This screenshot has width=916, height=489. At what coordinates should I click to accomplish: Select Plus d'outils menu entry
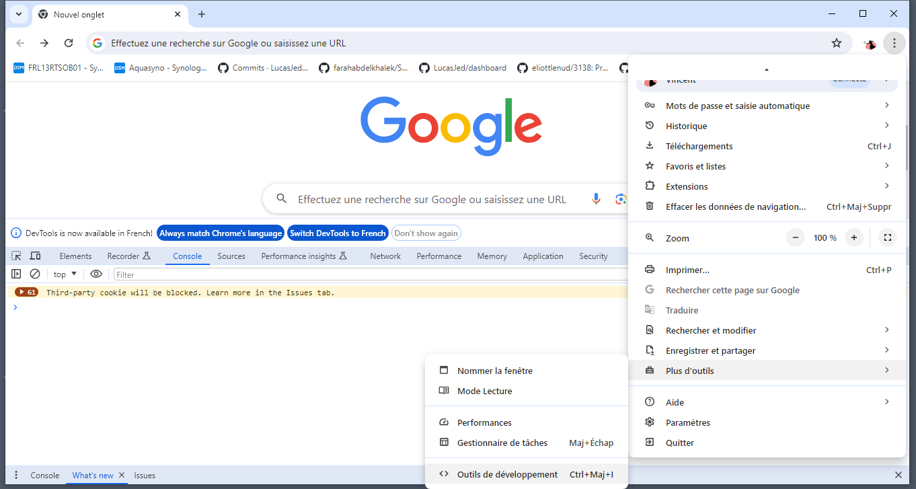767,371
